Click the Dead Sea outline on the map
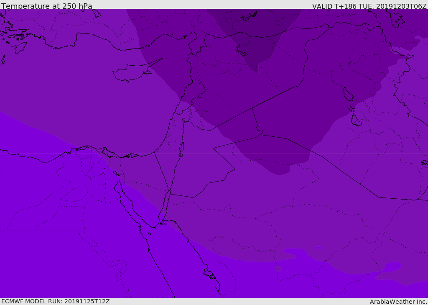Screen dimensions: 428x305 coord(181,149)
